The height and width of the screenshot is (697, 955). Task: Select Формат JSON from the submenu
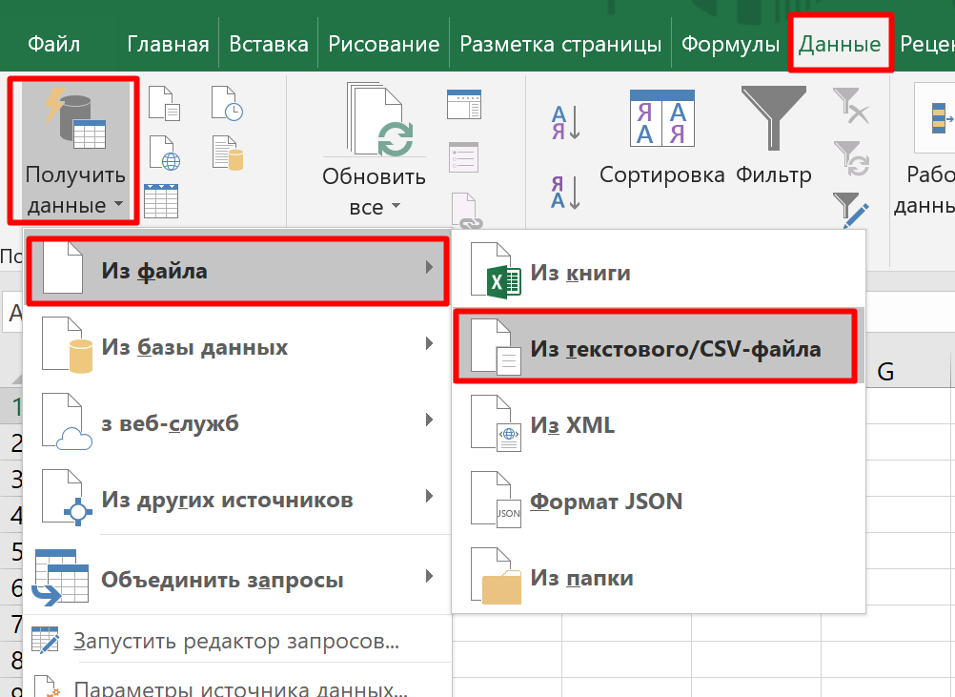point(606,502)
